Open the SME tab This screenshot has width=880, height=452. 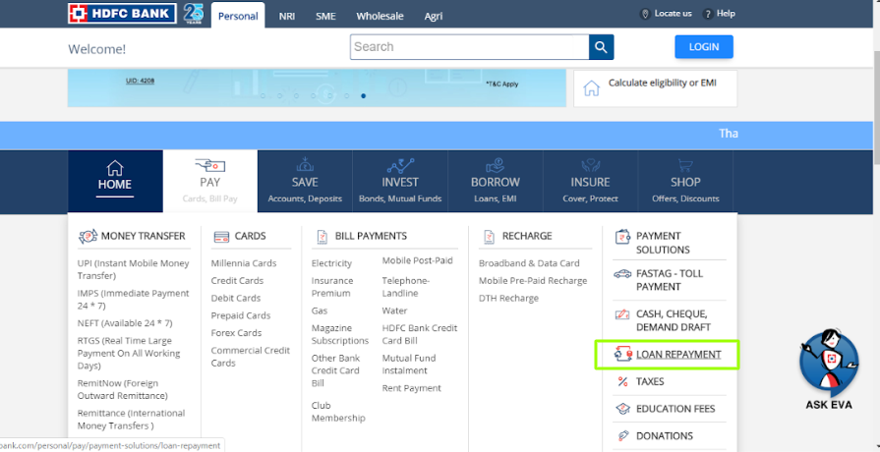325,17
